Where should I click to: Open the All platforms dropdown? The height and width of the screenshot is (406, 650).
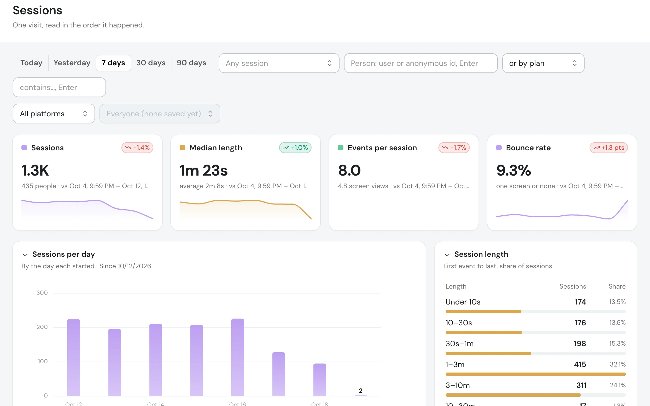pos(54,114)
